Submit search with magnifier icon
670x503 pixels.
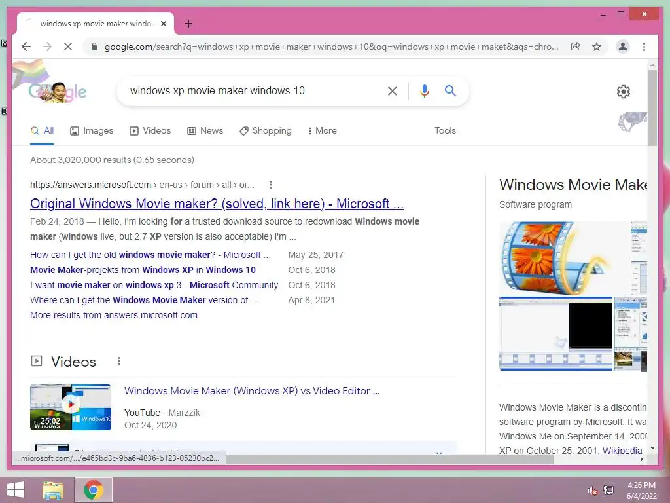click(450, 90)
